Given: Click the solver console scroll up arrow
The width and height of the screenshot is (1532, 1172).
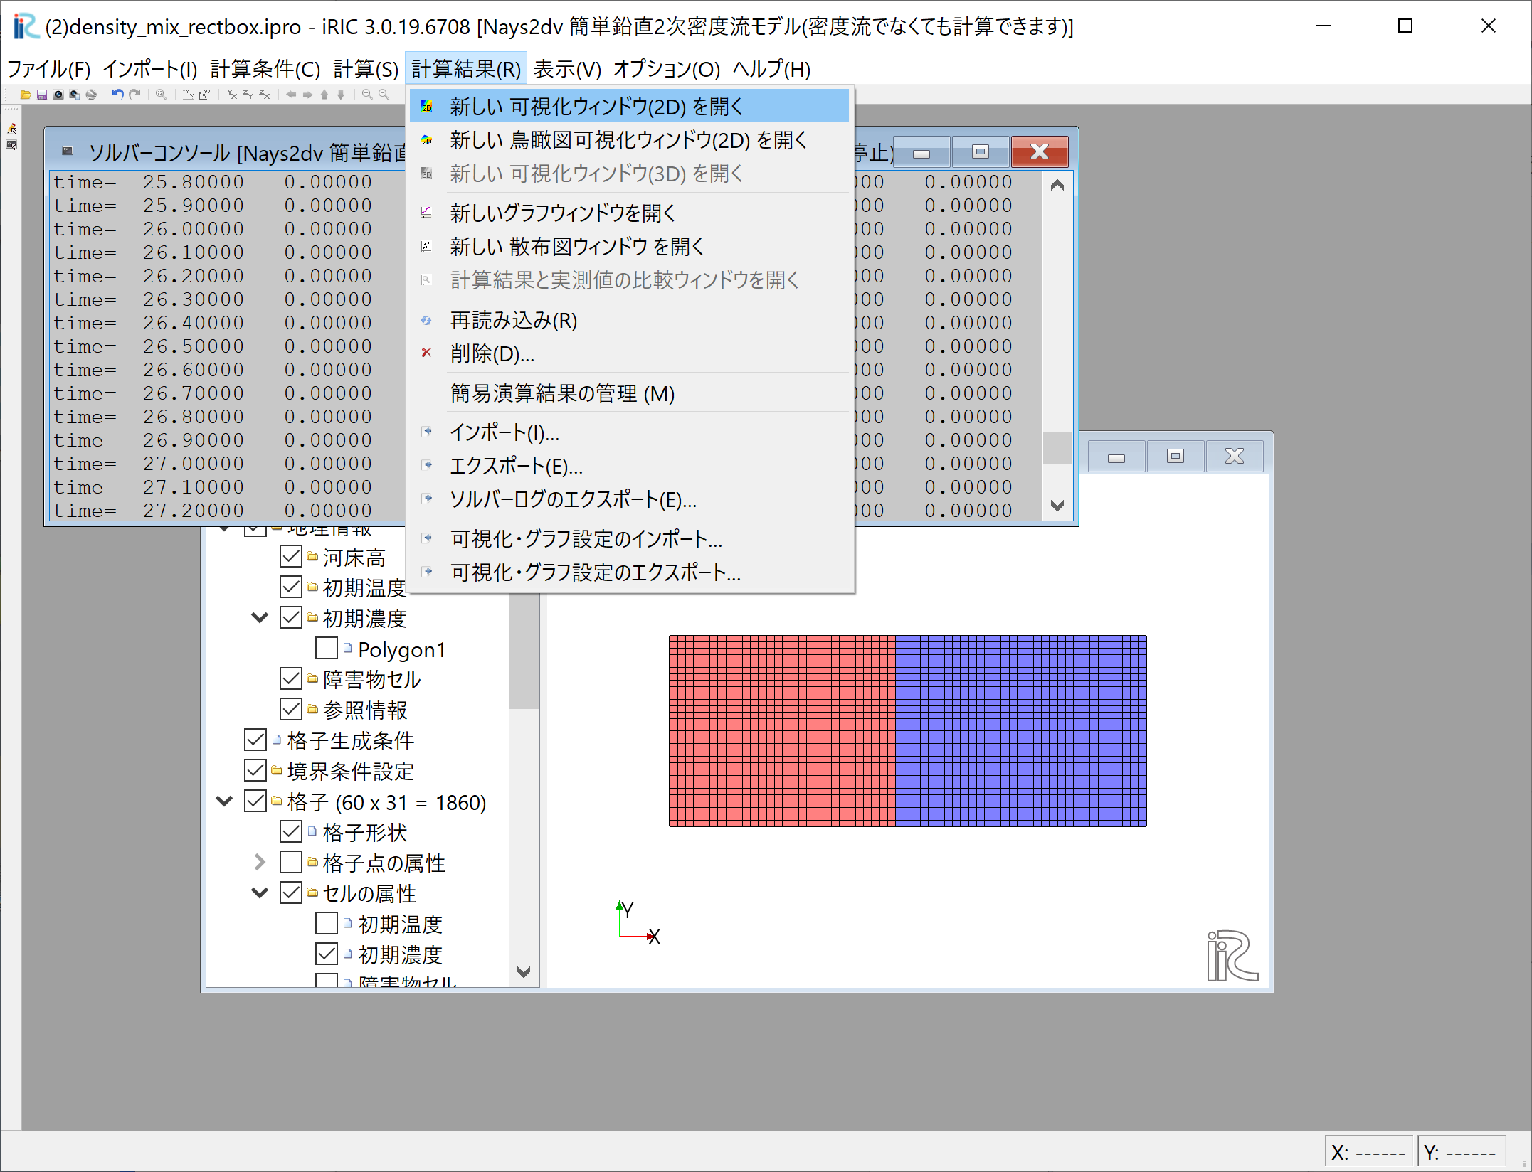Looking at the screenshot, I should (x=1057, y=185).
